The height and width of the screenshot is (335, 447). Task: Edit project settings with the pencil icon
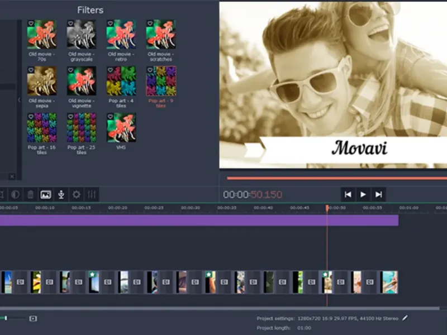click(x=405, y=318)
